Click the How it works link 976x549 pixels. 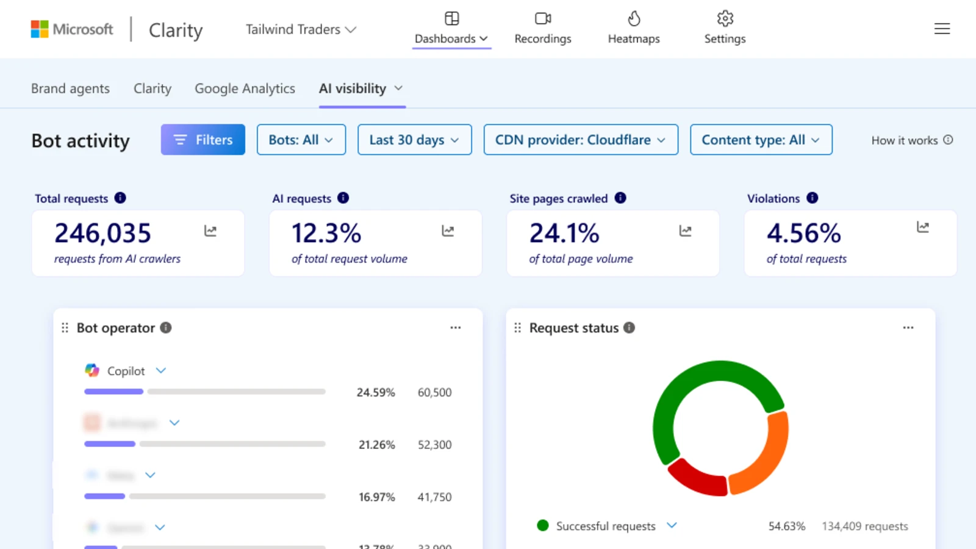[912, 140]
